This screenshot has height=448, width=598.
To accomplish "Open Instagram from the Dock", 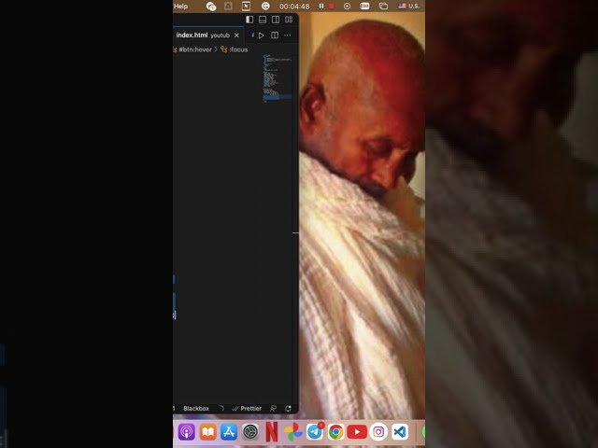I will pyautogui.click(x=378, y=432).
